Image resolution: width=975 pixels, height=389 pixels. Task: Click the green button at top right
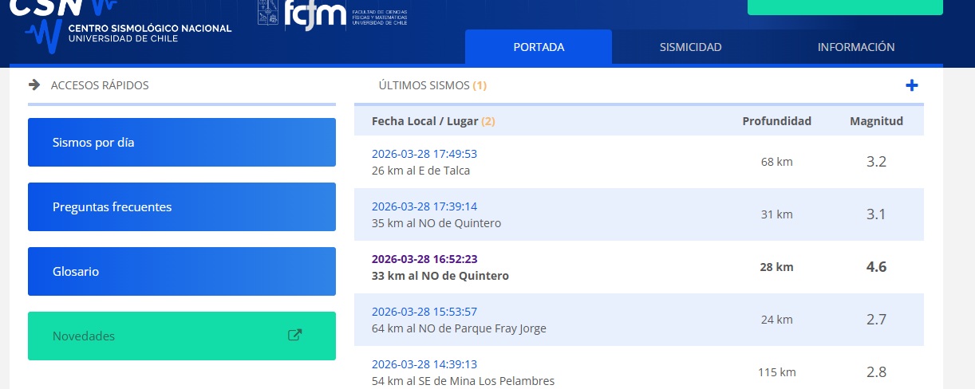844,7
